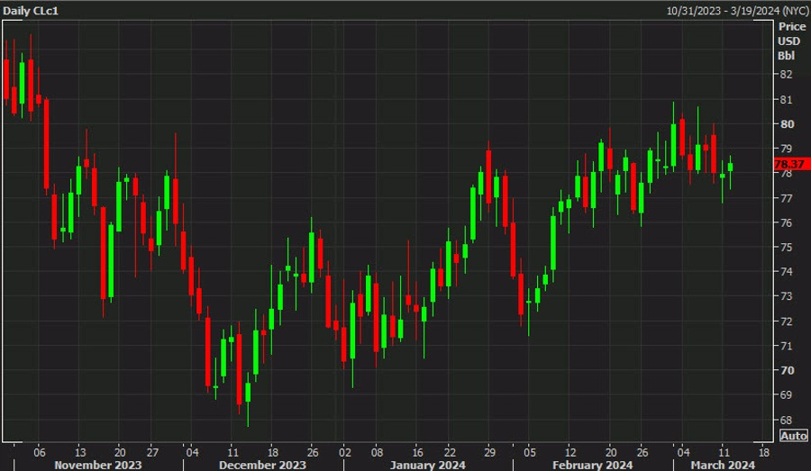Click the 74 price axis label
Viewport: 811px width, 471px height.
click(786, 271)
